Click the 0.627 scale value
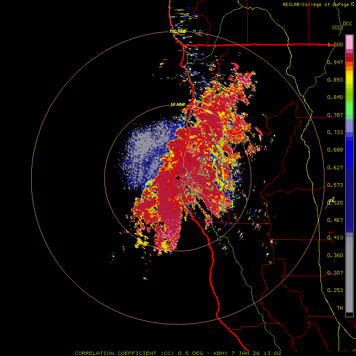 335,168
